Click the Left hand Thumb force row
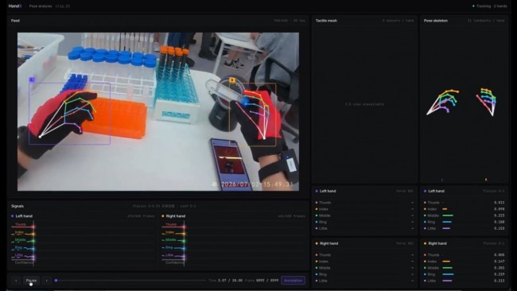Screen dimensions: 517x291 point(364,203)
